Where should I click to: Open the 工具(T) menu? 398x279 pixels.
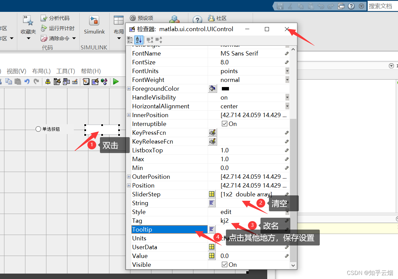65,71
